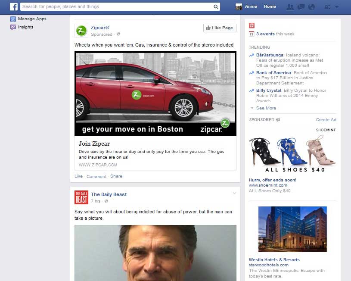Screen dimensions: 351x281
Task: Open The Daily Beast page link
Action: pos(109,194)
